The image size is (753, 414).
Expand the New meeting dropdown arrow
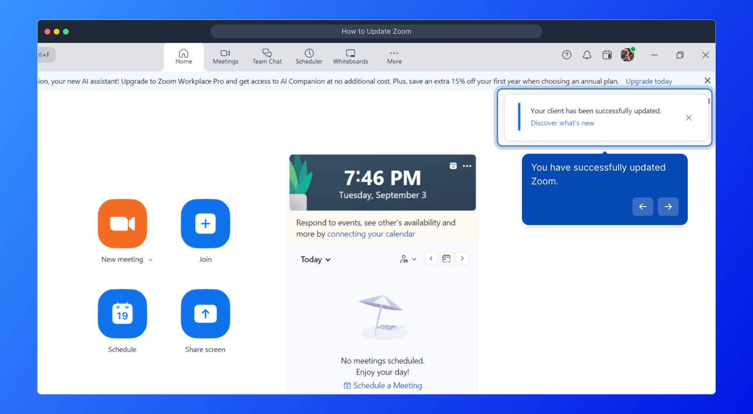(150, 260)
